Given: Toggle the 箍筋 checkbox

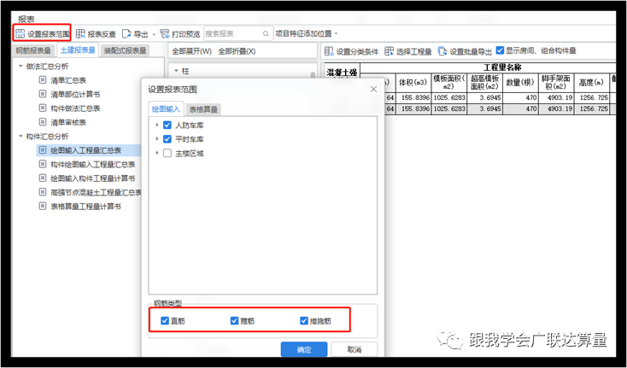Looking at the screenshot, I should pos(234,320).
